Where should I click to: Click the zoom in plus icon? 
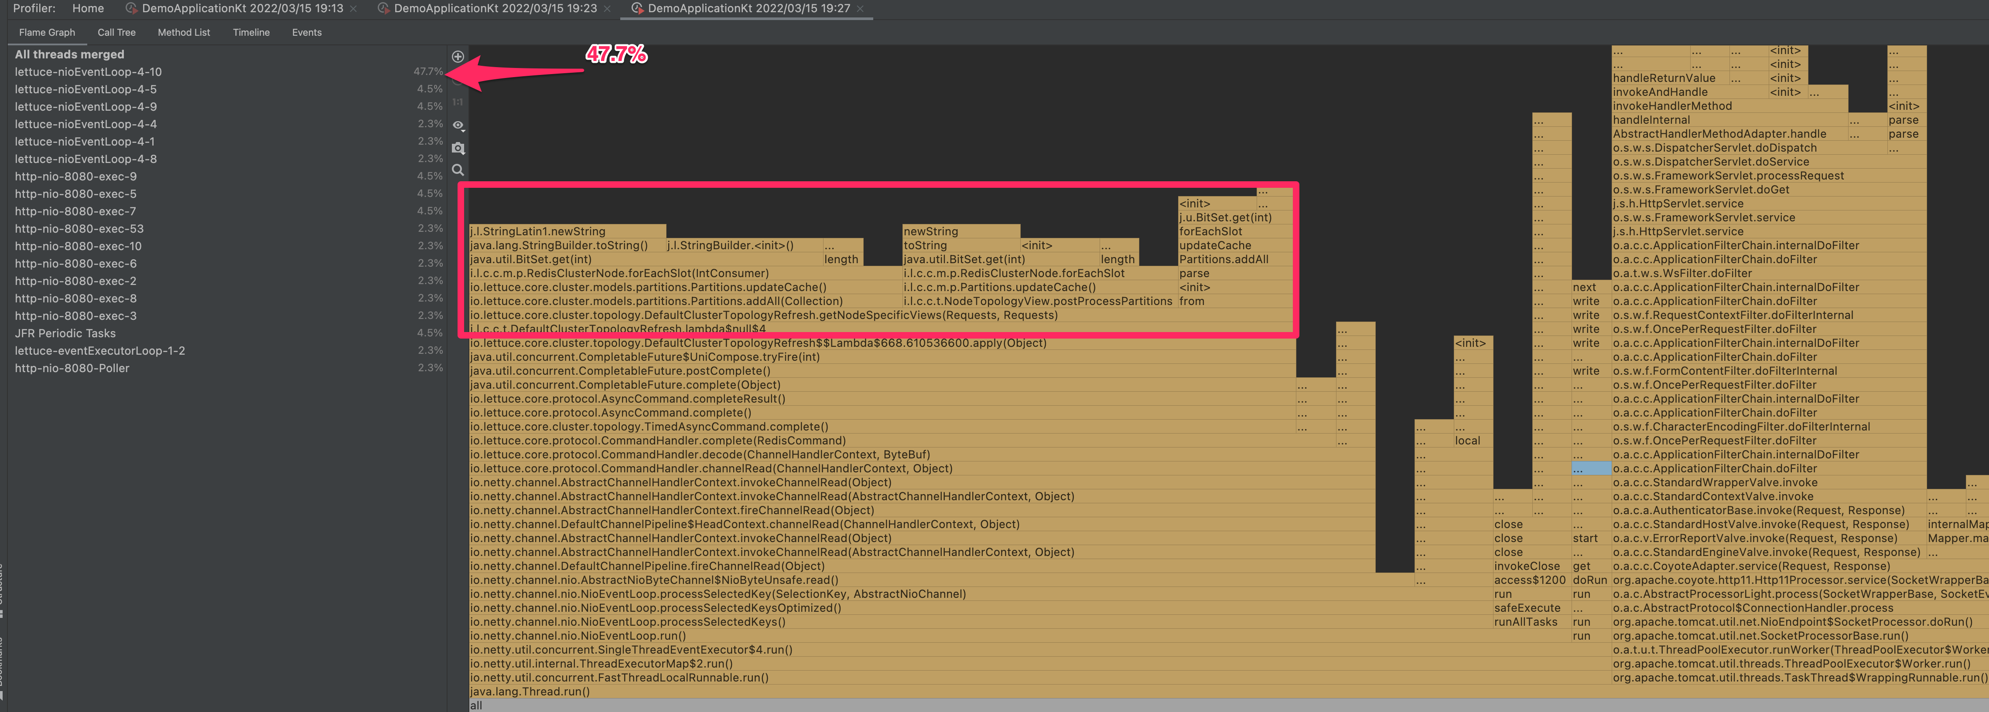458,56
